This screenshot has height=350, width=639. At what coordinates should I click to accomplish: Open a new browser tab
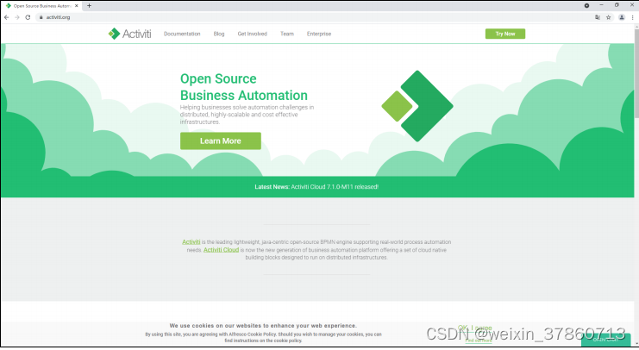coord(89,6)
